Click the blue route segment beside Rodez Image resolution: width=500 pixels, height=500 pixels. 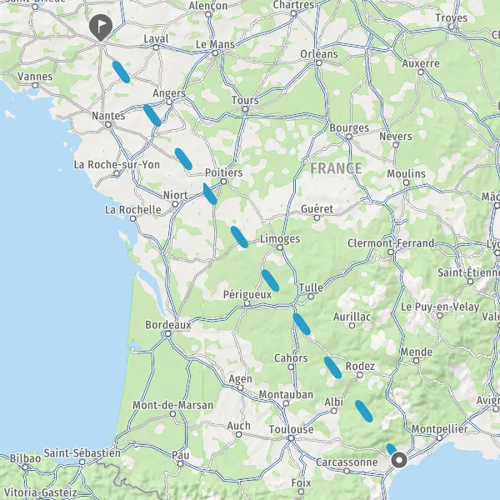click(332, 367)
